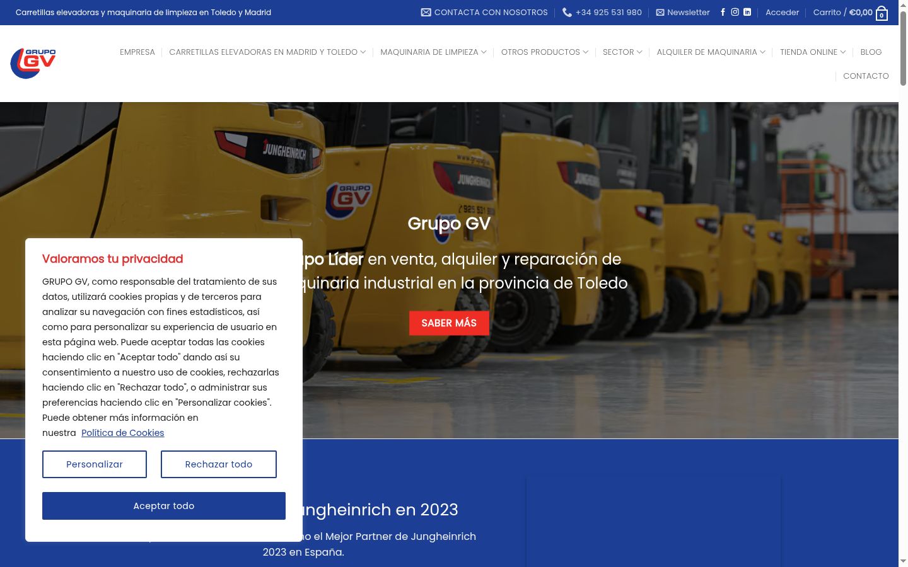
Task: Click the Grupo GV logo
Action: click(x=33, y=64)
